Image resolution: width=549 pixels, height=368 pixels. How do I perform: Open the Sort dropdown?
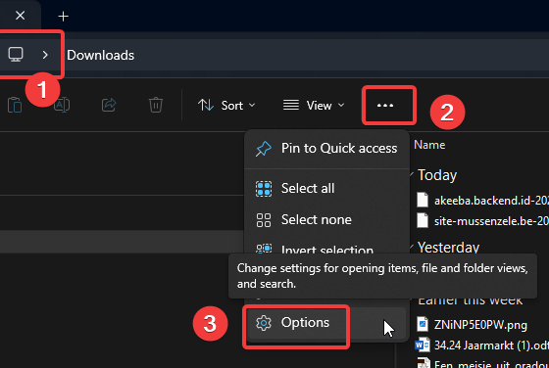point(226,105)
